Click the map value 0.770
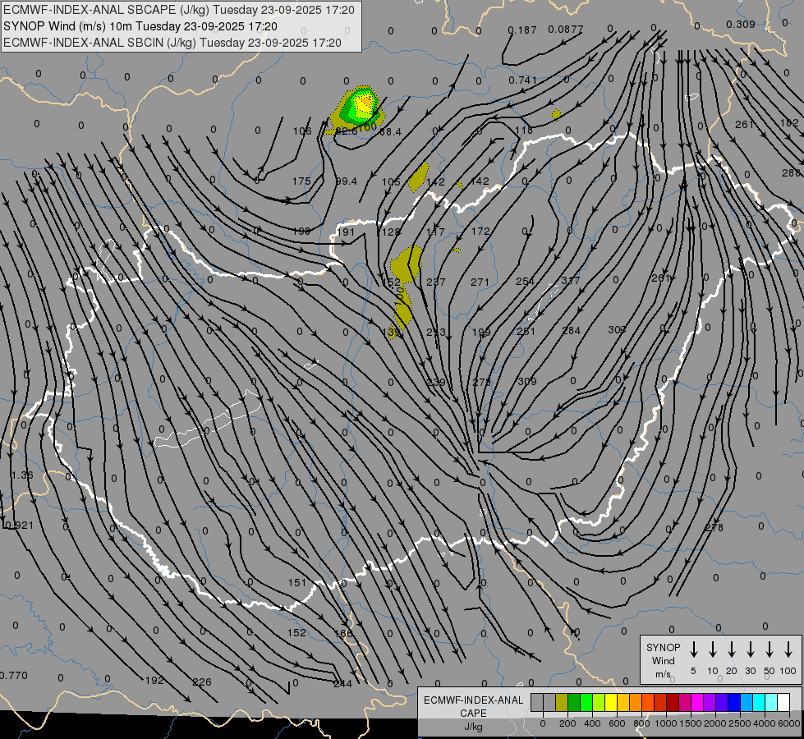 point(14,676)
